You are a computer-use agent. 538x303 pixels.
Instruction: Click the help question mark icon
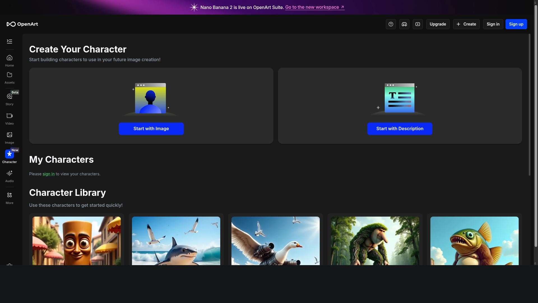(x=391, y=24)
